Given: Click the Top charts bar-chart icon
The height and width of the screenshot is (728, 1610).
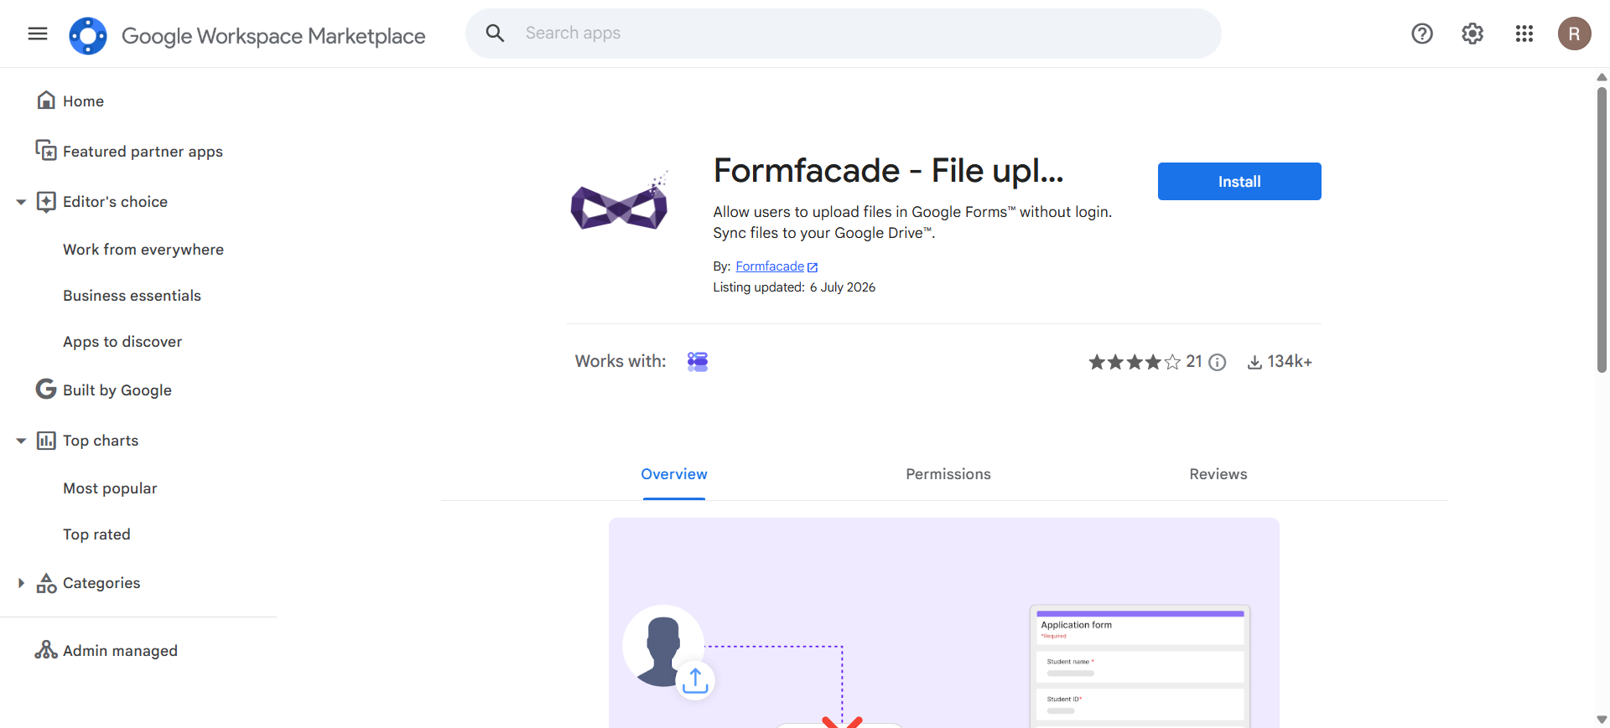Looking at the screenshot, I should pos(46,441).
